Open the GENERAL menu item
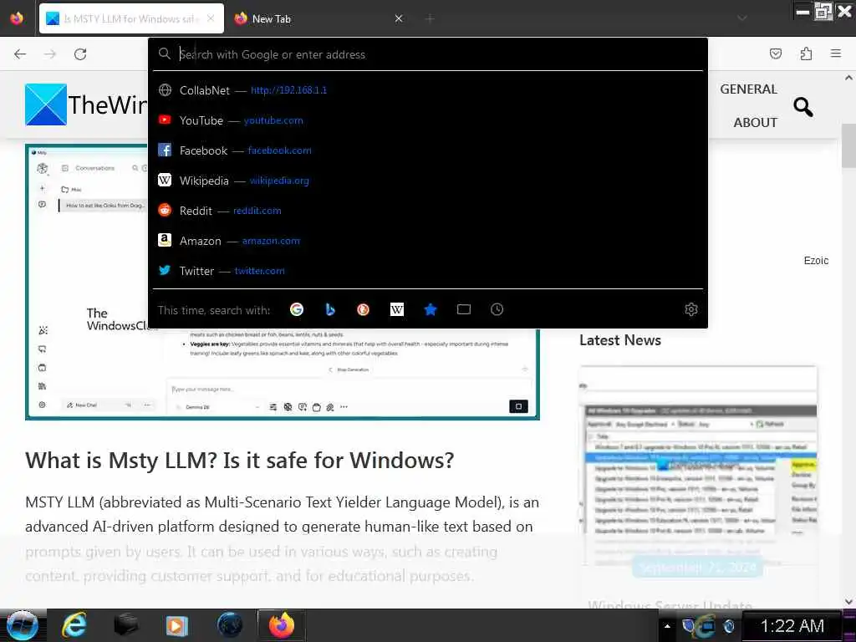Screen dimensions: 856x642 click(x=748, y=89)
